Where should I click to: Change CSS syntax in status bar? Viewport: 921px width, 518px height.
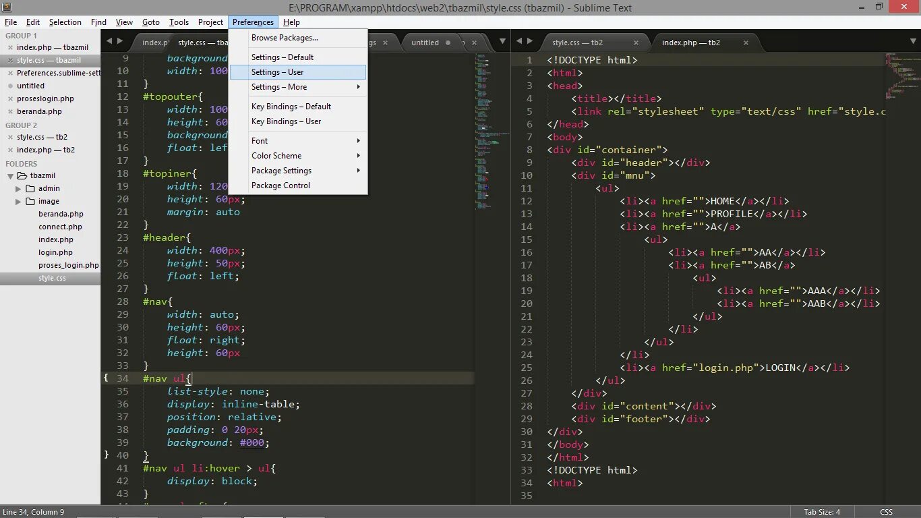887,512
